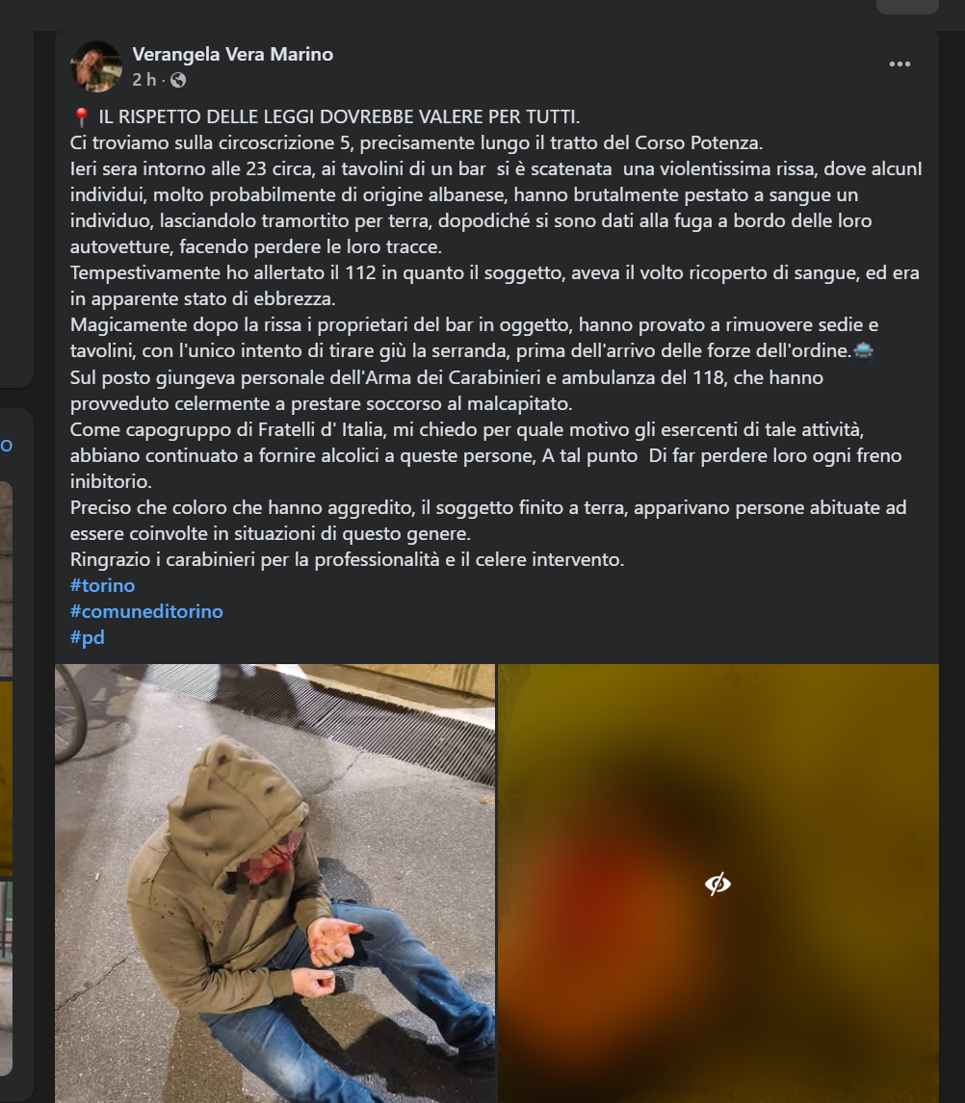Viewport: 965px width, 1103px height.
Task: Open the three-dot post options menu
Action: click(x=900, y=64)
